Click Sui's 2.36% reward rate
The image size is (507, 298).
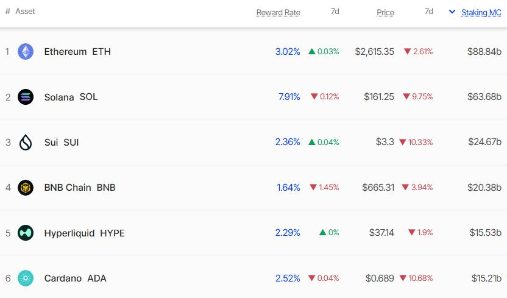pos(288,142)
